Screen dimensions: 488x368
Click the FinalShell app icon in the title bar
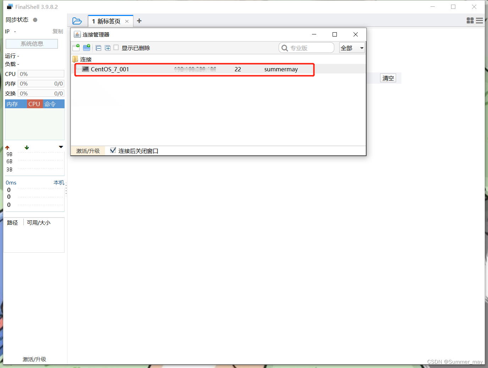point(10,7)
